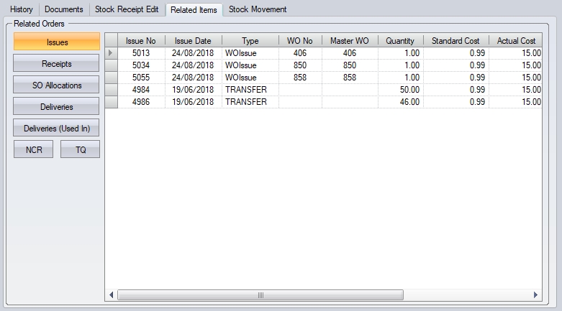This screenshot has height=311, width=562.
Task: Select row header of issue 4984
Action: click(x=112, y=90)
